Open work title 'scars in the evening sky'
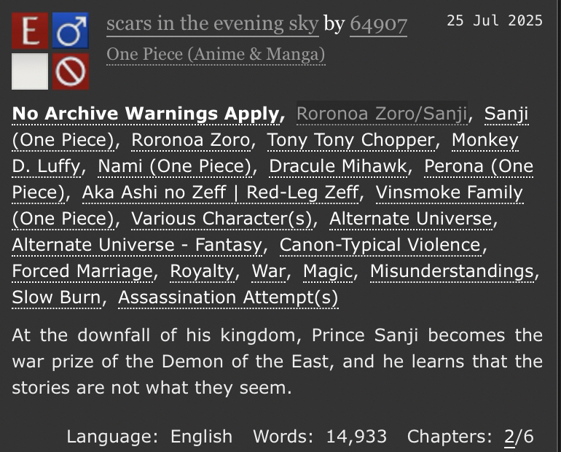The height and width of the screenshot is (452, 561). point(213,24)
